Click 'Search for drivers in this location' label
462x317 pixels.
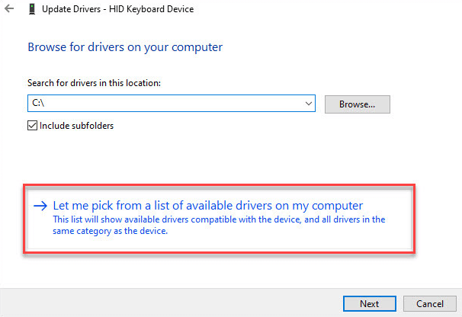(x=94, y=83)
